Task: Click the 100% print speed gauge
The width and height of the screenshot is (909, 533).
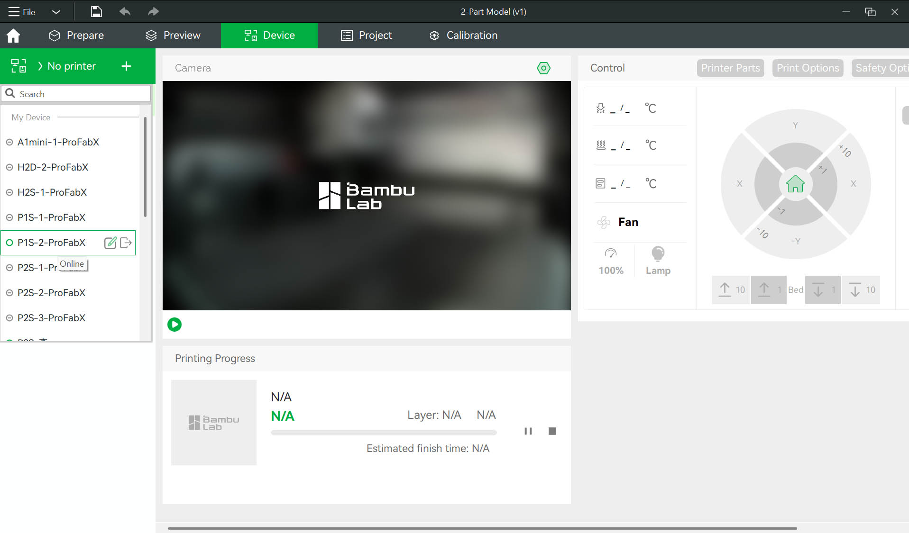Action: pos(611,261)
